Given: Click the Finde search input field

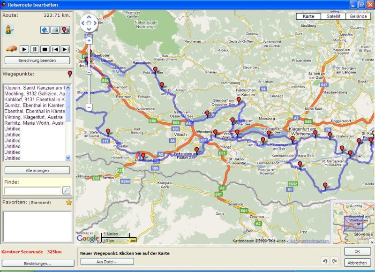Looking at the screenshot, I should (x=32, y=190).
